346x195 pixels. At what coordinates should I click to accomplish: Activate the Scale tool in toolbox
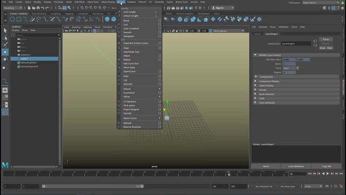click(x=5, y=67)
